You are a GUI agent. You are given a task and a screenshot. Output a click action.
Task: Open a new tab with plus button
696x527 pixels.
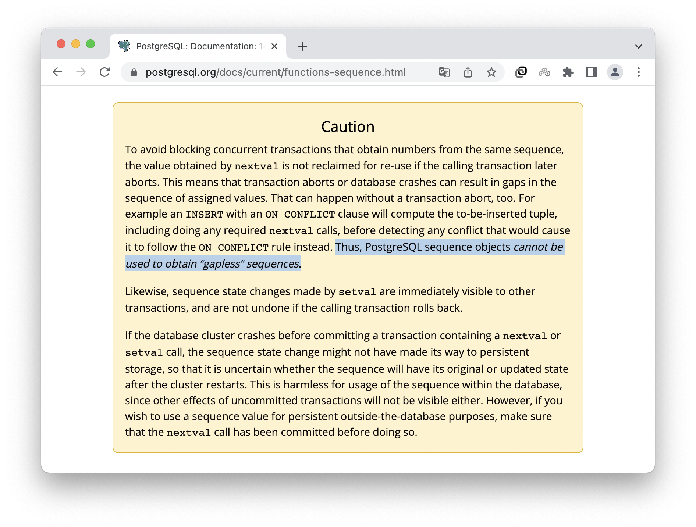pos(302,46)
